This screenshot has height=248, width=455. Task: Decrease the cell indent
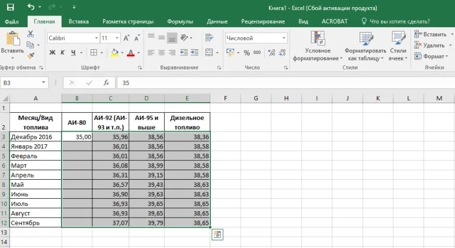[x=184, y=53]
